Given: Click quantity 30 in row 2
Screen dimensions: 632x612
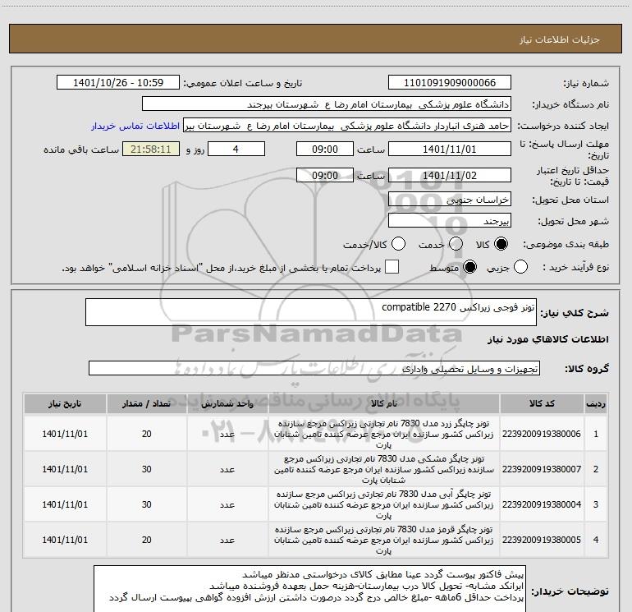Looking at the screenshot, I should pyautogui.click(x=146, y=469).
